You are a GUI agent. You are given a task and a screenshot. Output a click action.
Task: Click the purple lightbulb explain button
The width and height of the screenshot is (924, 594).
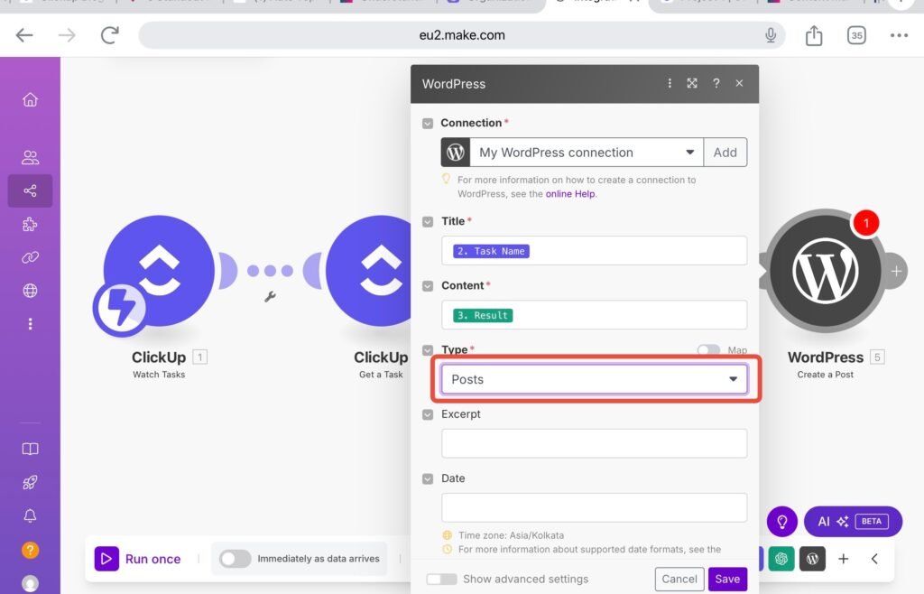(782, 522)
